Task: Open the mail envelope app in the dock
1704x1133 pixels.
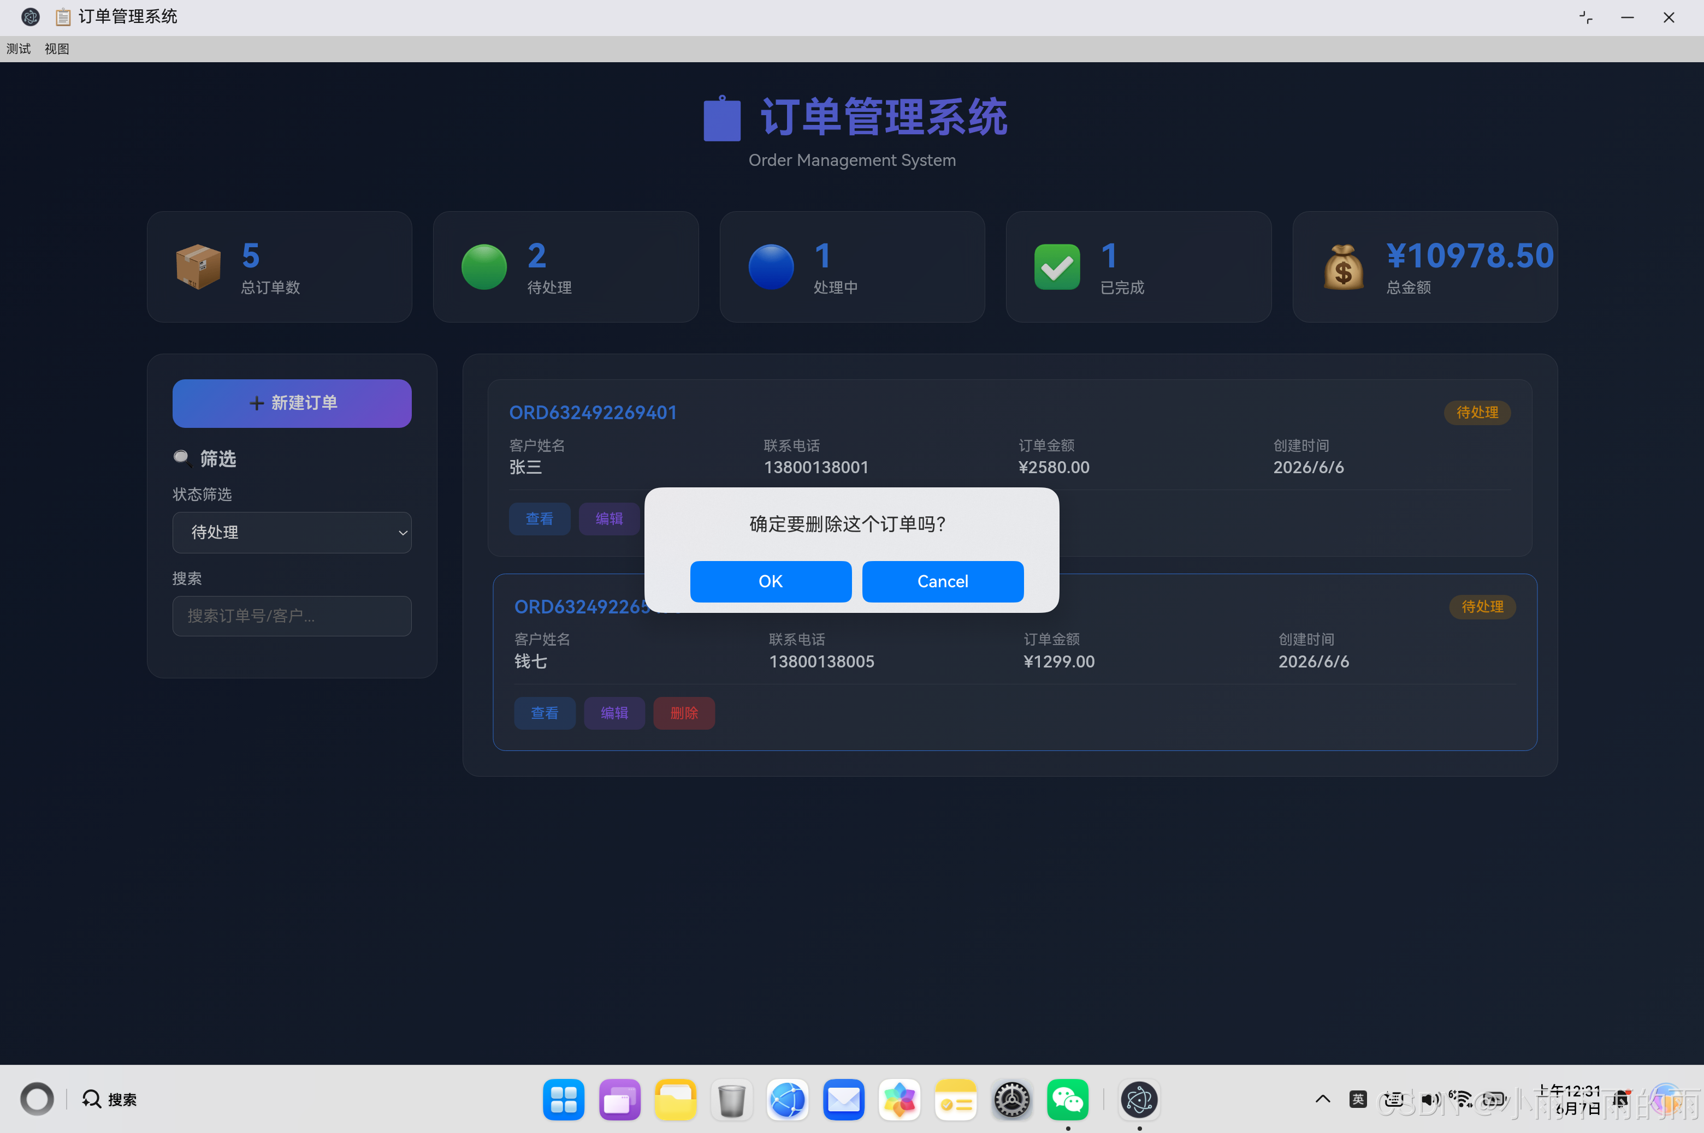Action: pyautogui.click(x=844, y=1100)
